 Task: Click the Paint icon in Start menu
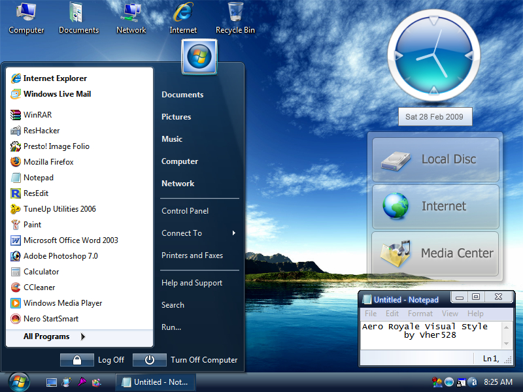pos(16,224)
